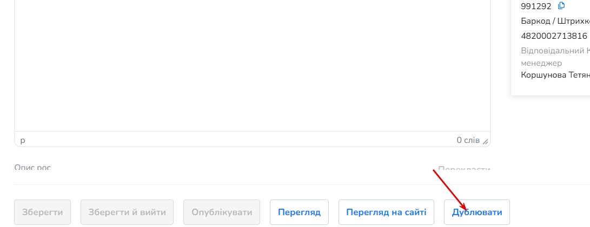The height and width of the screenshot is (227, 590).
Task: Focus the empty description editor text area
Action: coord(253,65)
